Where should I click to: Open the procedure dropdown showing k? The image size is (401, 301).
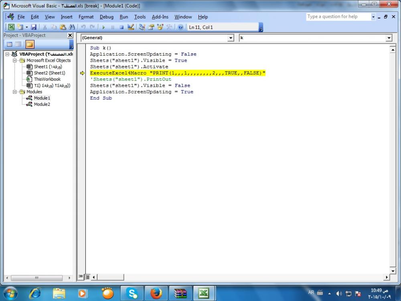pos(389,38)
